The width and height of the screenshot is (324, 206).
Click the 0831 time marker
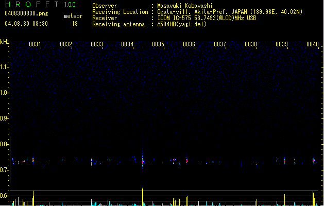coord(35,44)
